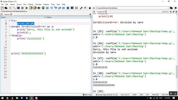This screenshot has width=178, height=100.
Task: Collapse the finally block fold arrow
Action: tap(10, 36)
